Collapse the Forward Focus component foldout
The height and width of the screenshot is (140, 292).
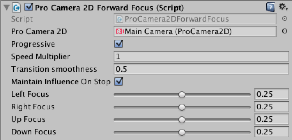point(7,8)
